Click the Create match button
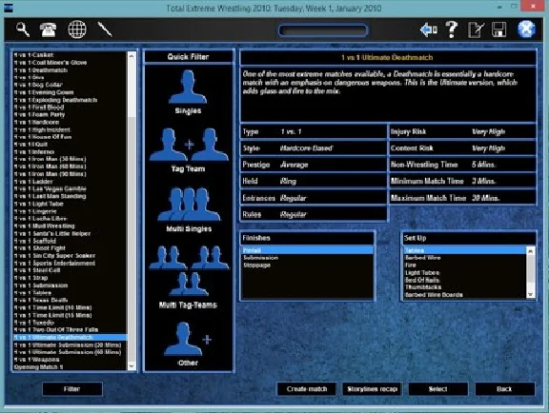 click(x=307, y=389)
